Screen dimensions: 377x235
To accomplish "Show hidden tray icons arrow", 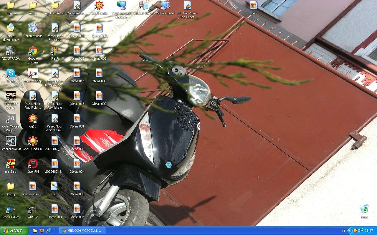I will (350, 231).
